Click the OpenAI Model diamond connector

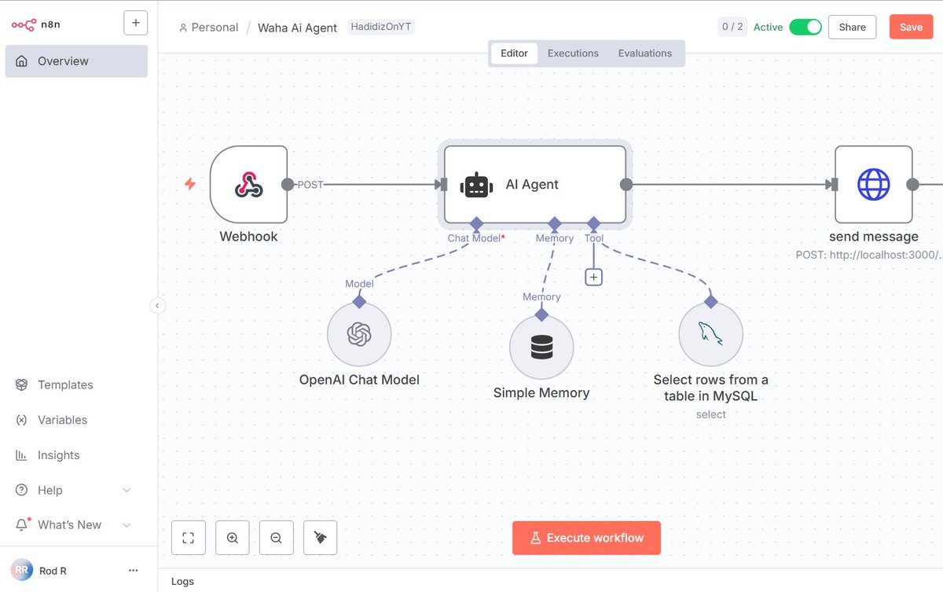tap(359, 301)
